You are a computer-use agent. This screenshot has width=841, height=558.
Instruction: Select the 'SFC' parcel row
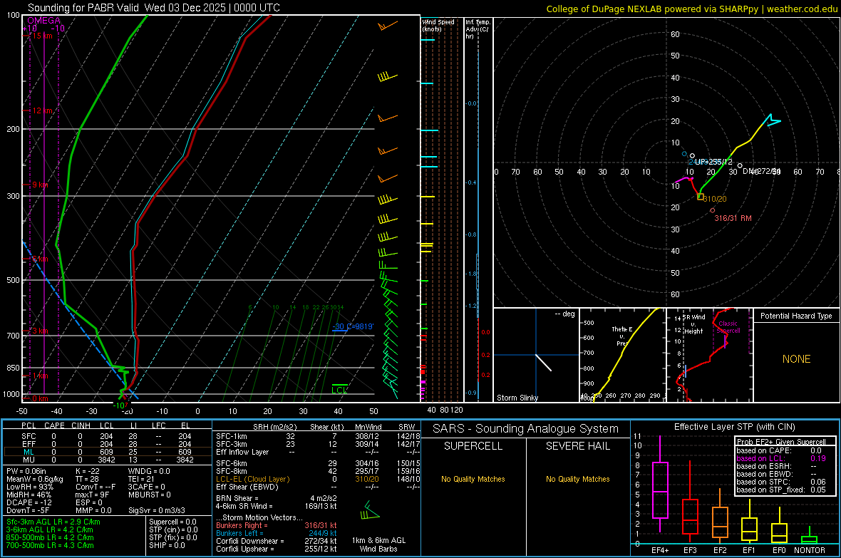coord(107,436)
